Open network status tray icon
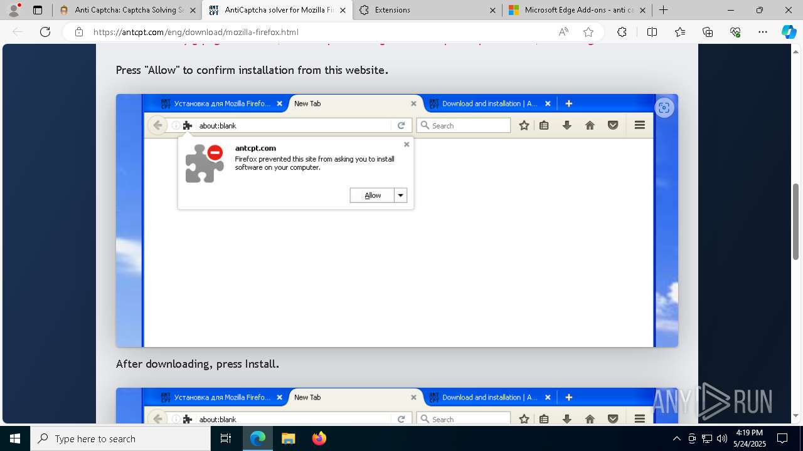Image resolution: width=803 pixels, height=451 pixels. coord(707,438)
